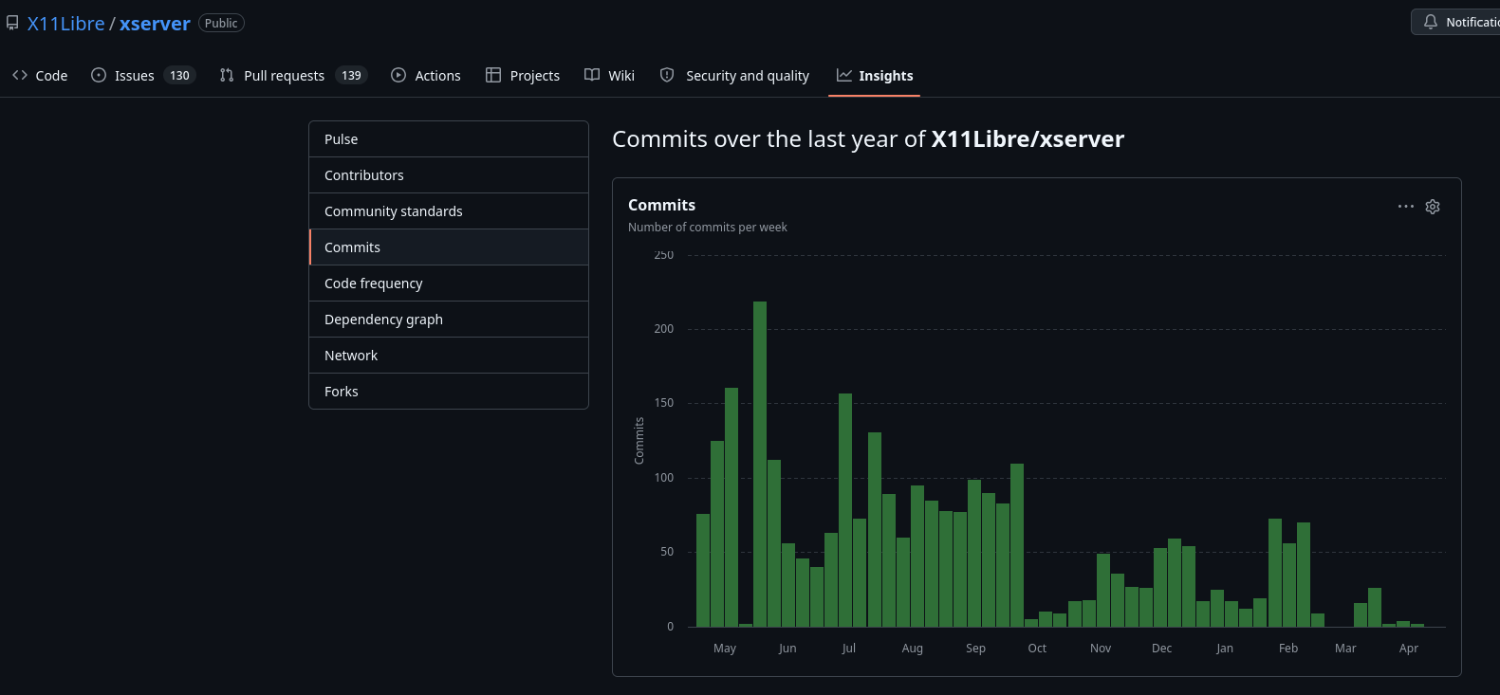Click the 'Oct' x-axis label
Viewport: 1500px width, 695px height.
coord(1037,649)
